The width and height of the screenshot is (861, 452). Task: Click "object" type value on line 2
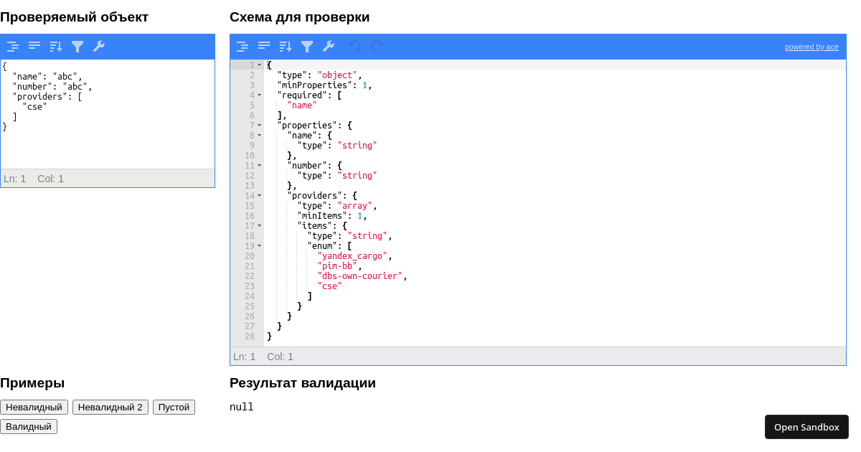(x=337, y=75)
